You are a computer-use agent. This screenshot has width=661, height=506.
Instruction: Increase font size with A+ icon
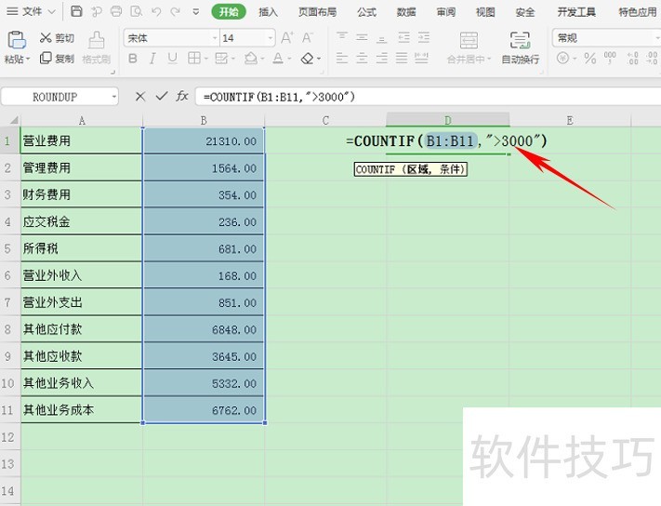[287, 38]
